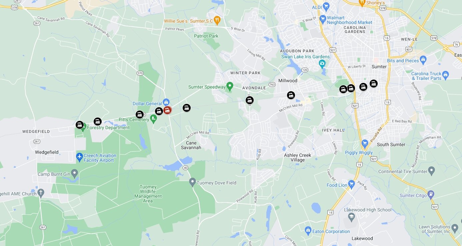Click the Continental Tire Sumter pin
Viewport: 462px width, 246px height.
(432, 171)
